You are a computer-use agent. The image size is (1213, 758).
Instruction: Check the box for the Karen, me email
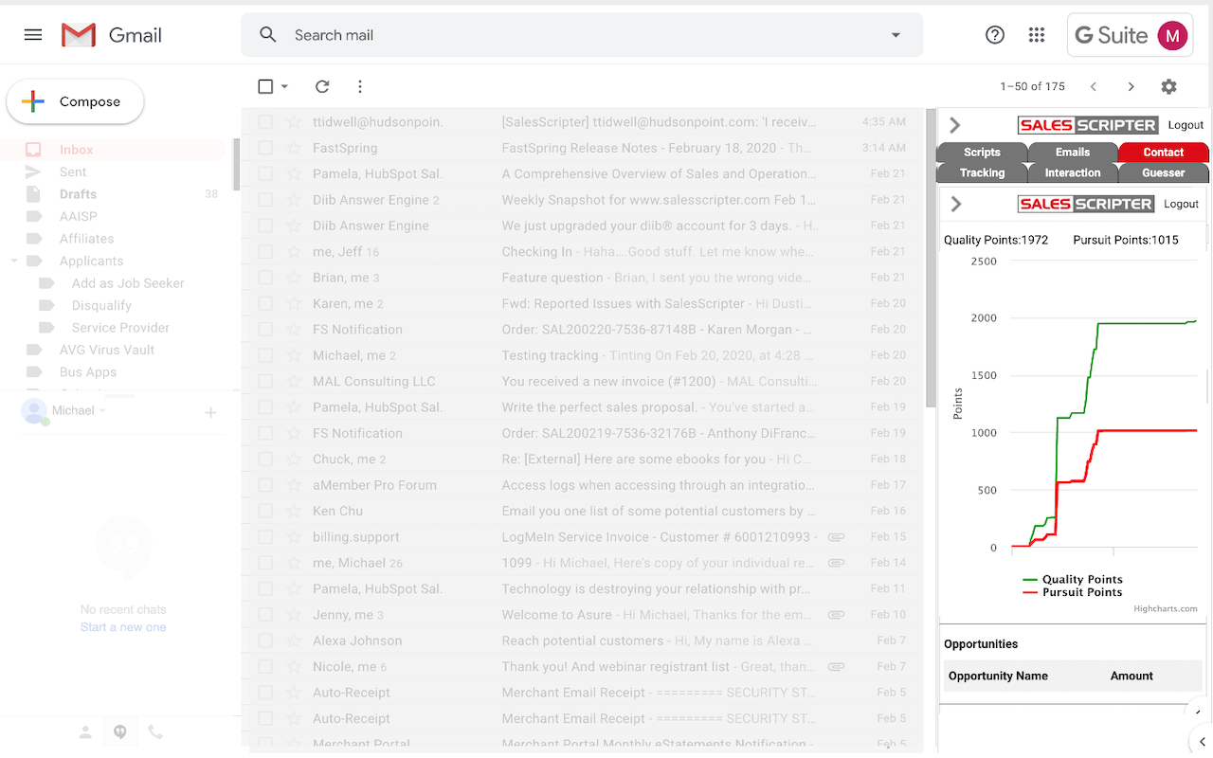point(265,303)
